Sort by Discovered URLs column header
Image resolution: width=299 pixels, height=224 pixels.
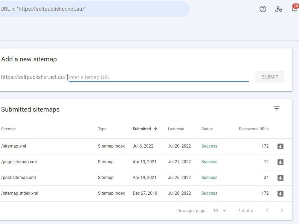pos(254,129)
